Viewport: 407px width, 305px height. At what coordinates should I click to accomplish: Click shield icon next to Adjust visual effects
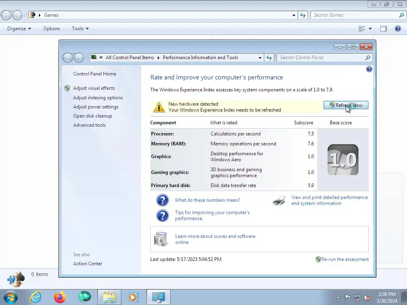[67, 88]
